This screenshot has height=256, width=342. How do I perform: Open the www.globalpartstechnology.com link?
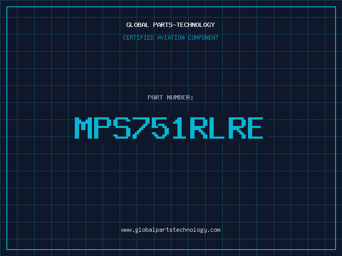(x=171, y=230)
